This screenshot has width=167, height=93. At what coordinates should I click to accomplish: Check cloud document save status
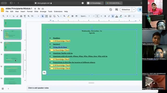tap(43, 9)
